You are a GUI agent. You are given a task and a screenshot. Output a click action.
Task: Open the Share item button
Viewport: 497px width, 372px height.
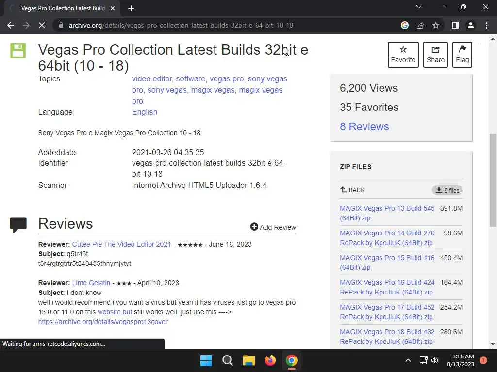(435, 55)
